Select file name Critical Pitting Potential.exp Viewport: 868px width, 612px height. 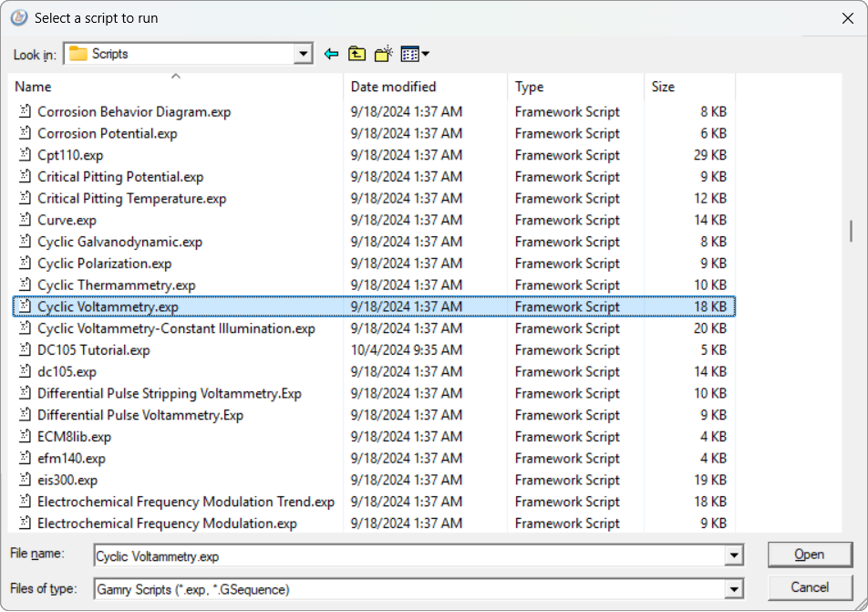pyautogui.click(x=120, y=177)
